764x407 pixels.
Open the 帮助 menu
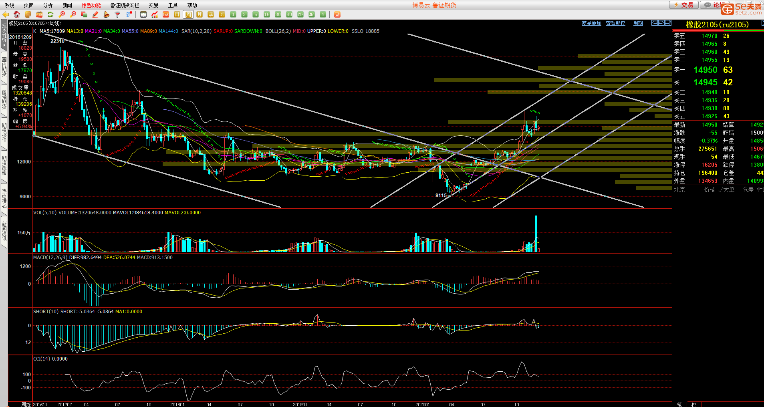point(192,5)
